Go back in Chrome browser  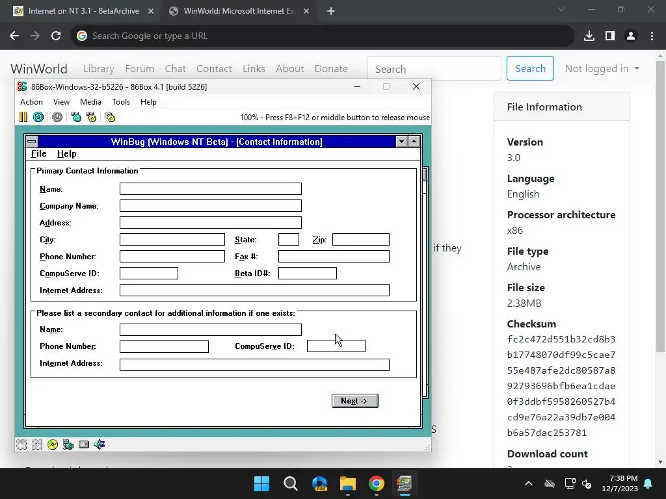coord(14,36)
